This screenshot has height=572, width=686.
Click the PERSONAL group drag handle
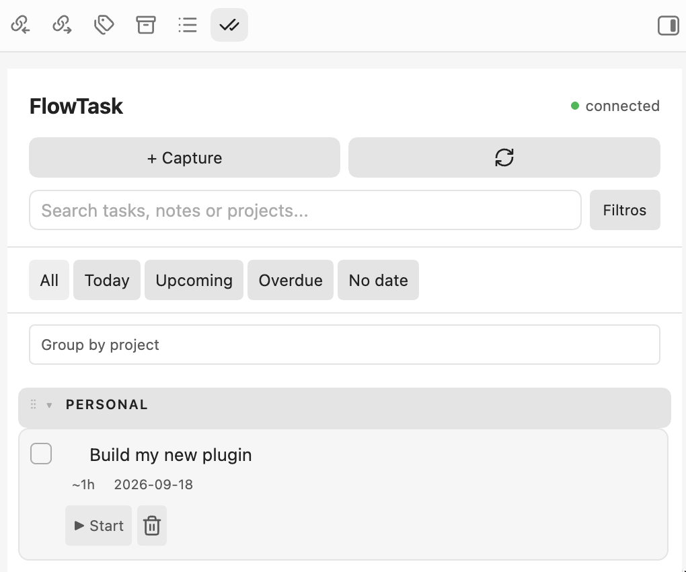point(33,404)
